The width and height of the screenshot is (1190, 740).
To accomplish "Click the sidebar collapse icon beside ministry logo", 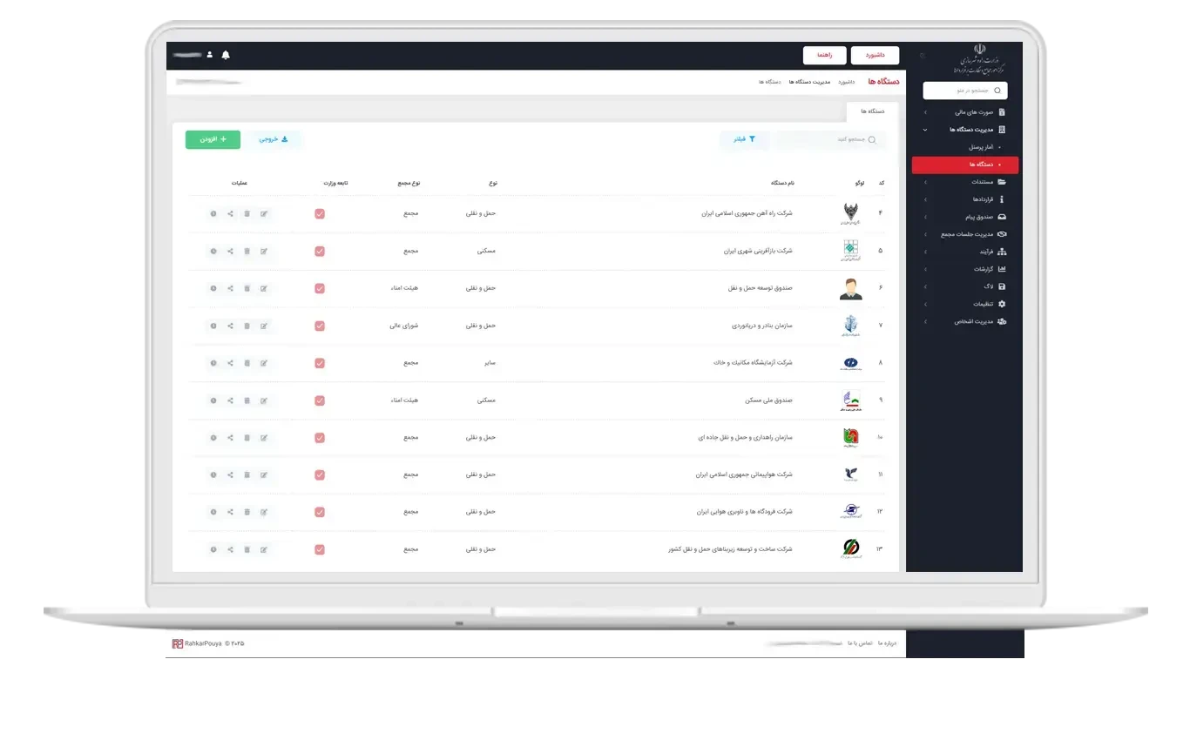I will click(x=923, y=57).
